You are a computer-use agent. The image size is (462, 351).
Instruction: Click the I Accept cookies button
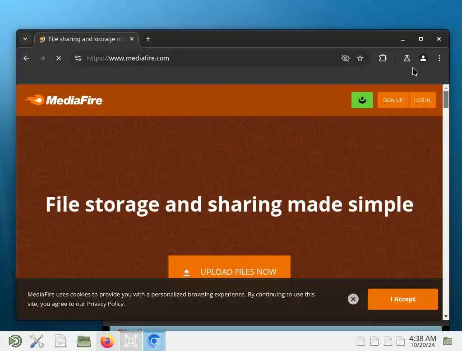click(403, 299)
